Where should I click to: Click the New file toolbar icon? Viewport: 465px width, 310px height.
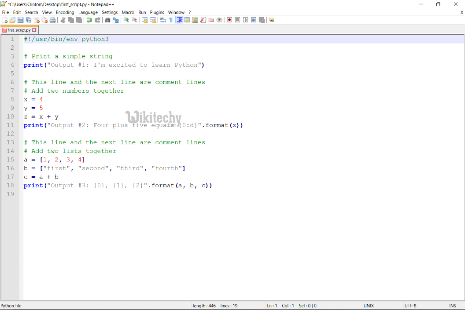pos(4,20)
